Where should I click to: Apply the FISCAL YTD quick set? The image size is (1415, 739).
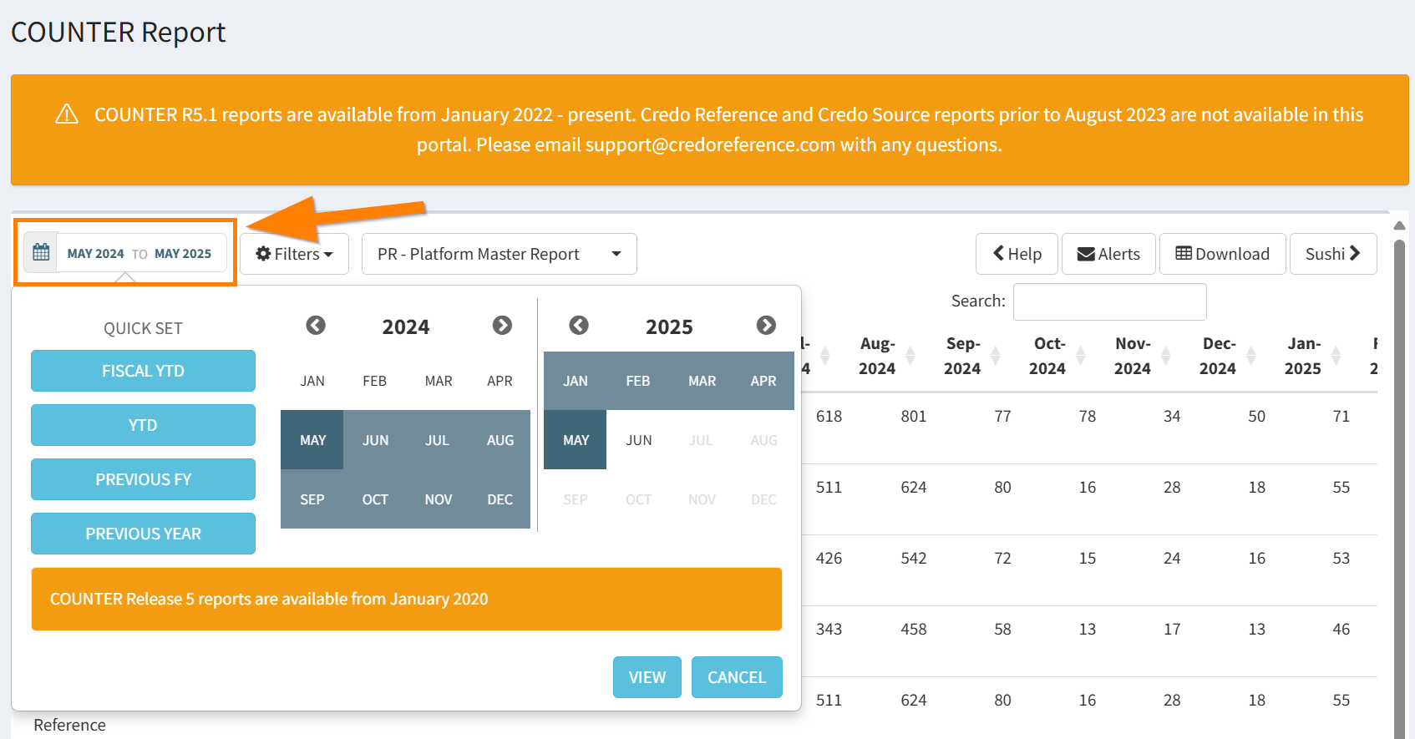click(143, 371)
